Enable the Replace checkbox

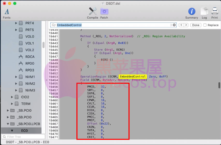[205, 25]
